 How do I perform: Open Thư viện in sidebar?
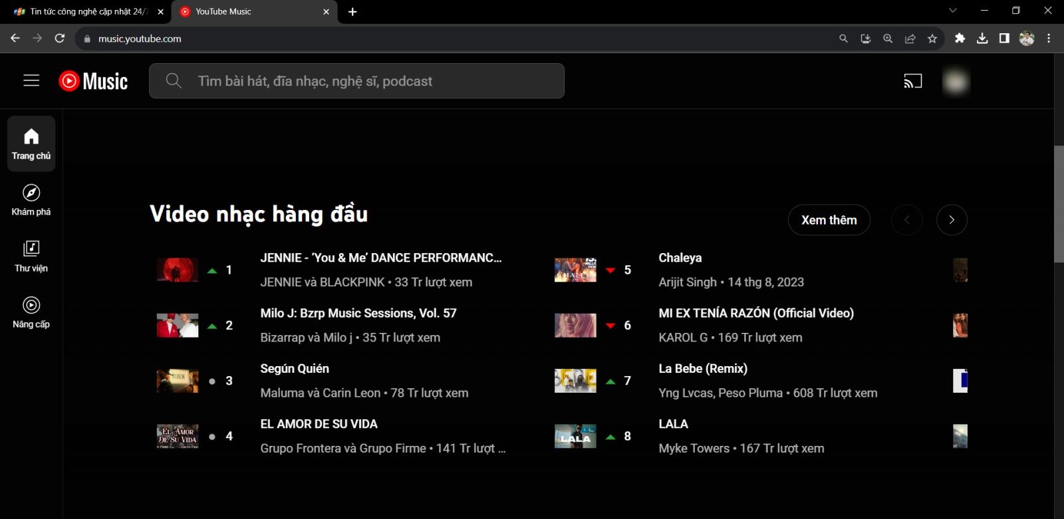(x=31, y=257)
